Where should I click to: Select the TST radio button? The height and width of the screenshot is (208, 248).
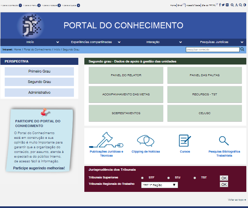(195, 178)
